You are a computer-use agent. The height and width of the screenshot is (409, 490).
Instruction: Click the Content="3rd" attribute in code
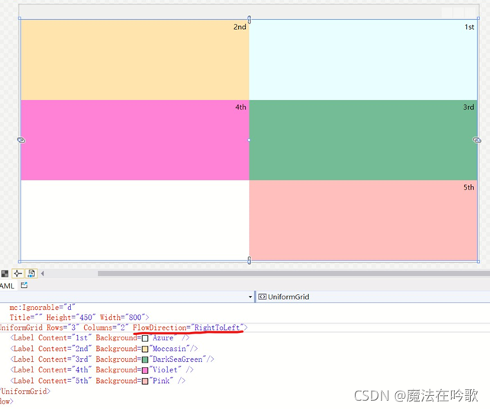65,359
